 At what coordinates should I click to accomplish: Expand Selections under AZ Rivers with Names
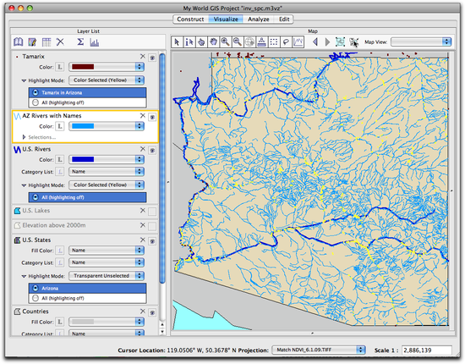pyautogui.click(x=24, y=137)
